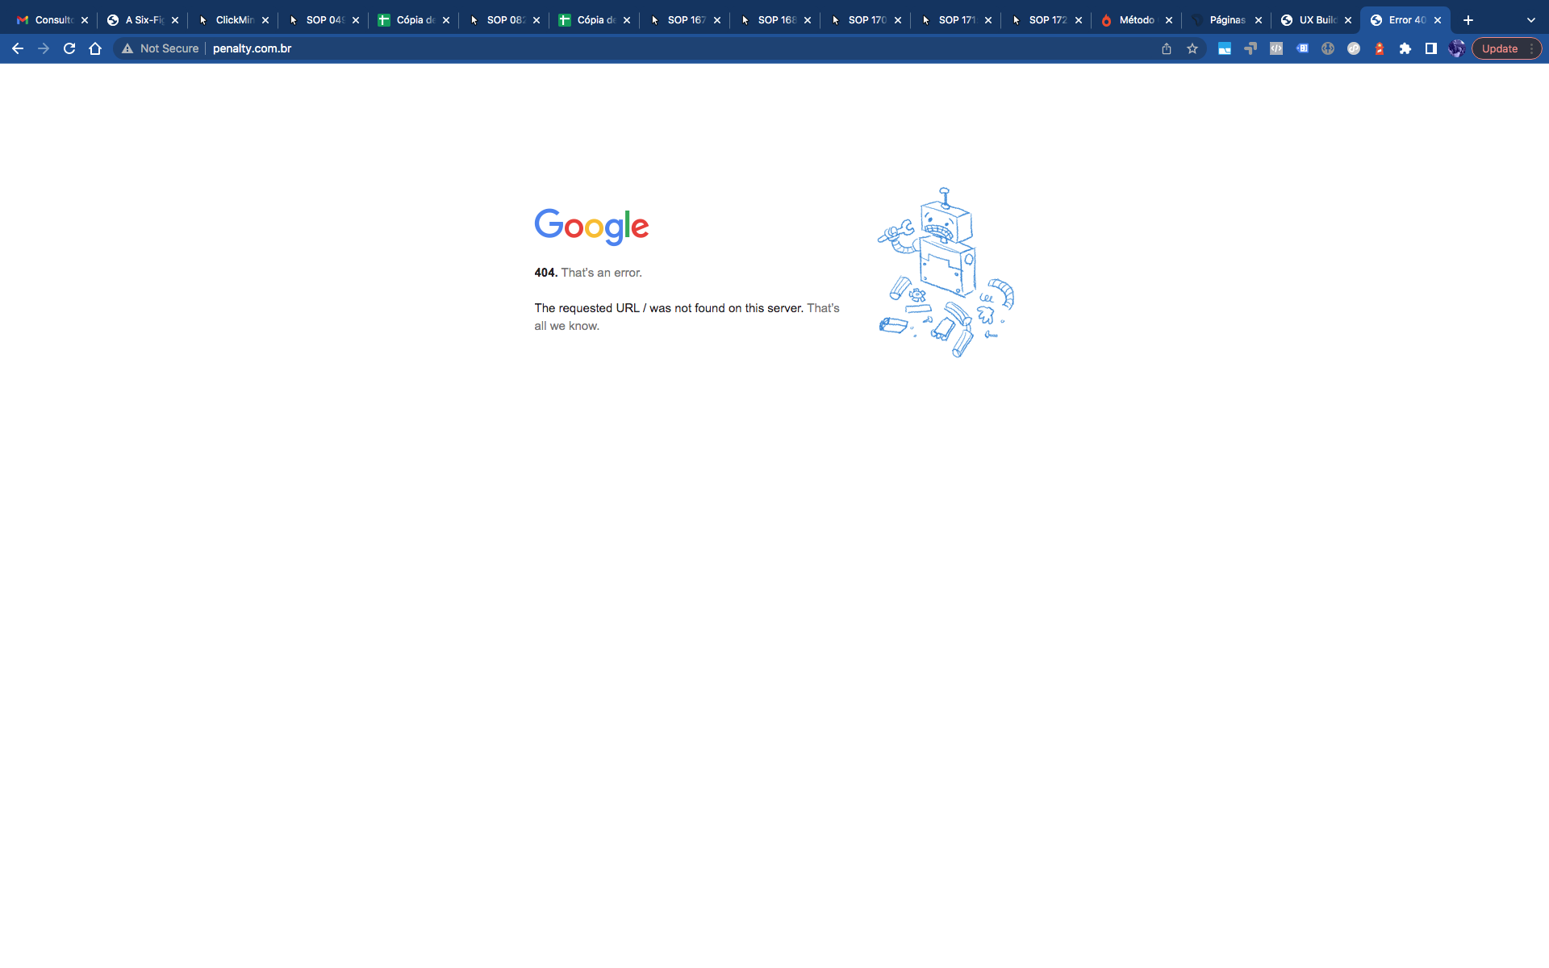Close the Páginas tab

pos(1259,20)
